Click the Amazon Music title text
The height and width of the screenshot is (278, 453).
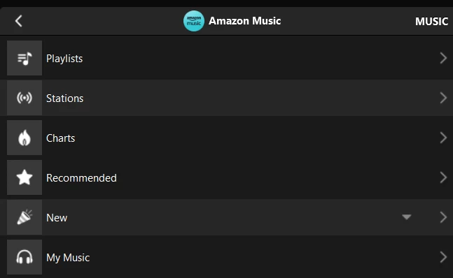pos(244,21)
